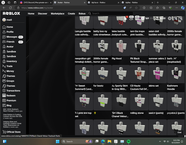Read the RDC 2024 Roblox's Next Frontier post

tap(13, 110)
